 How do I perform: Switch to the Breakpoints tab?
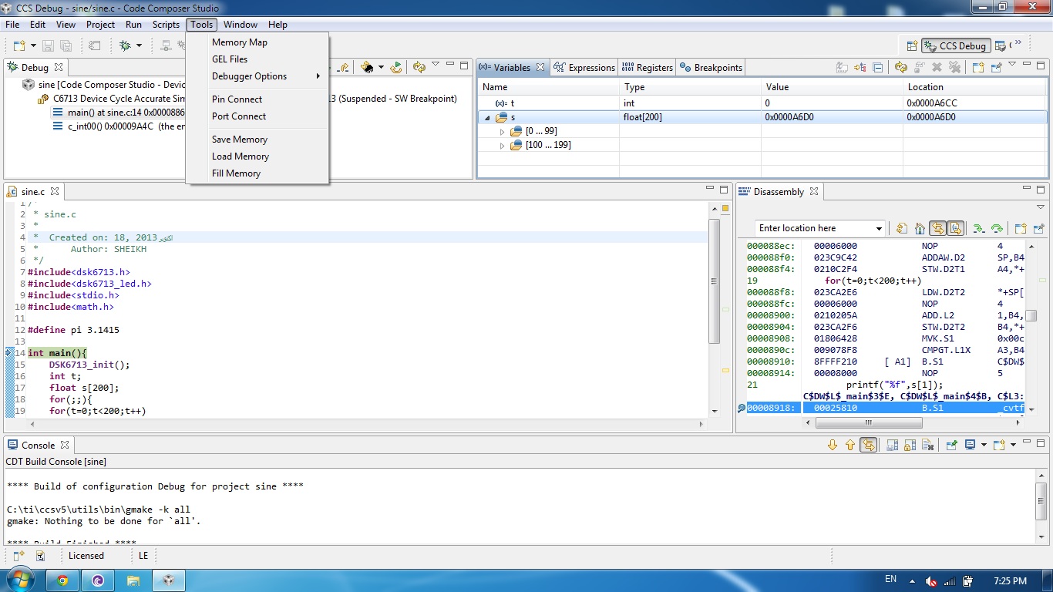tap(711, 68)
